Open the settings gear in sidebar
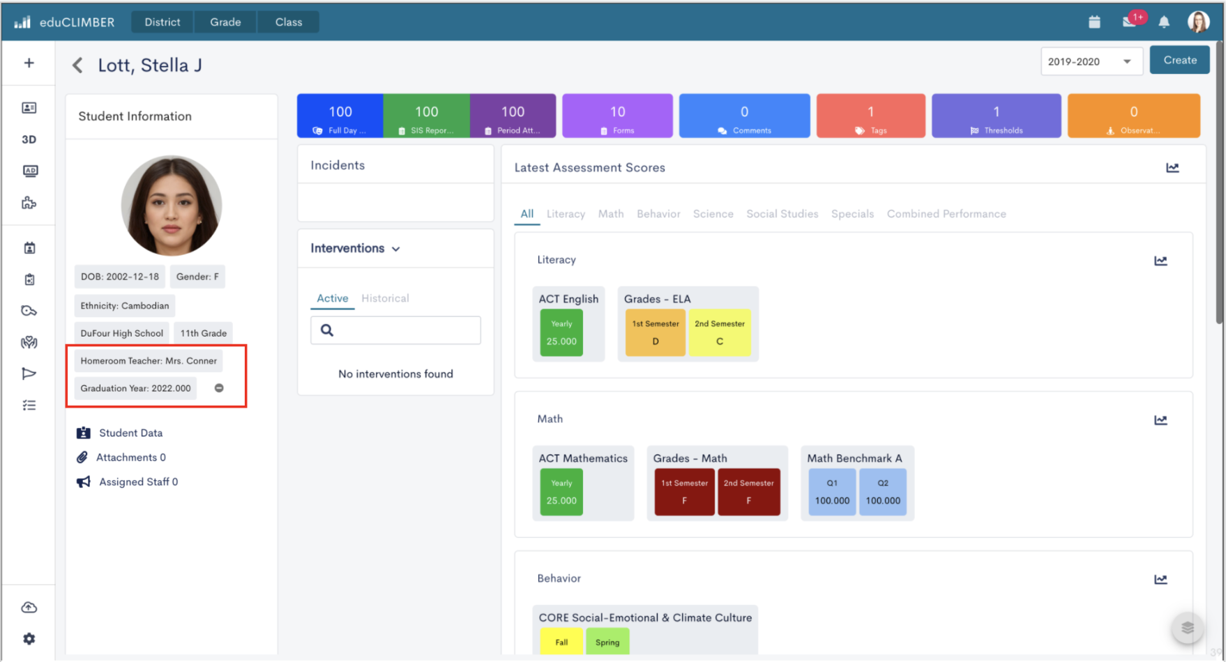 [29, 638]
